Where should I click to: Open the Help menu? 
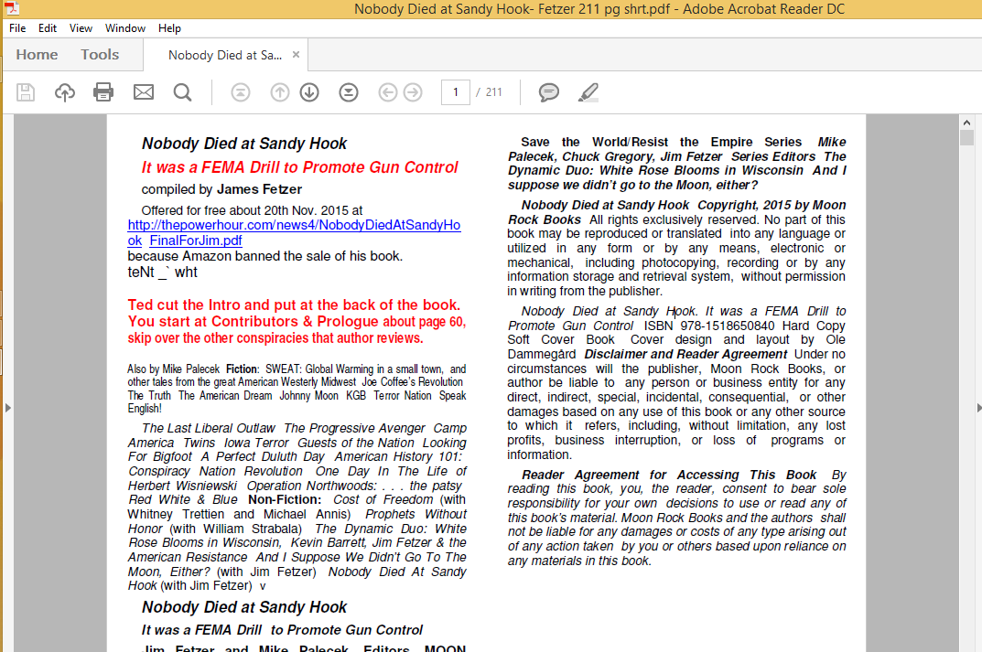(169, 28)
